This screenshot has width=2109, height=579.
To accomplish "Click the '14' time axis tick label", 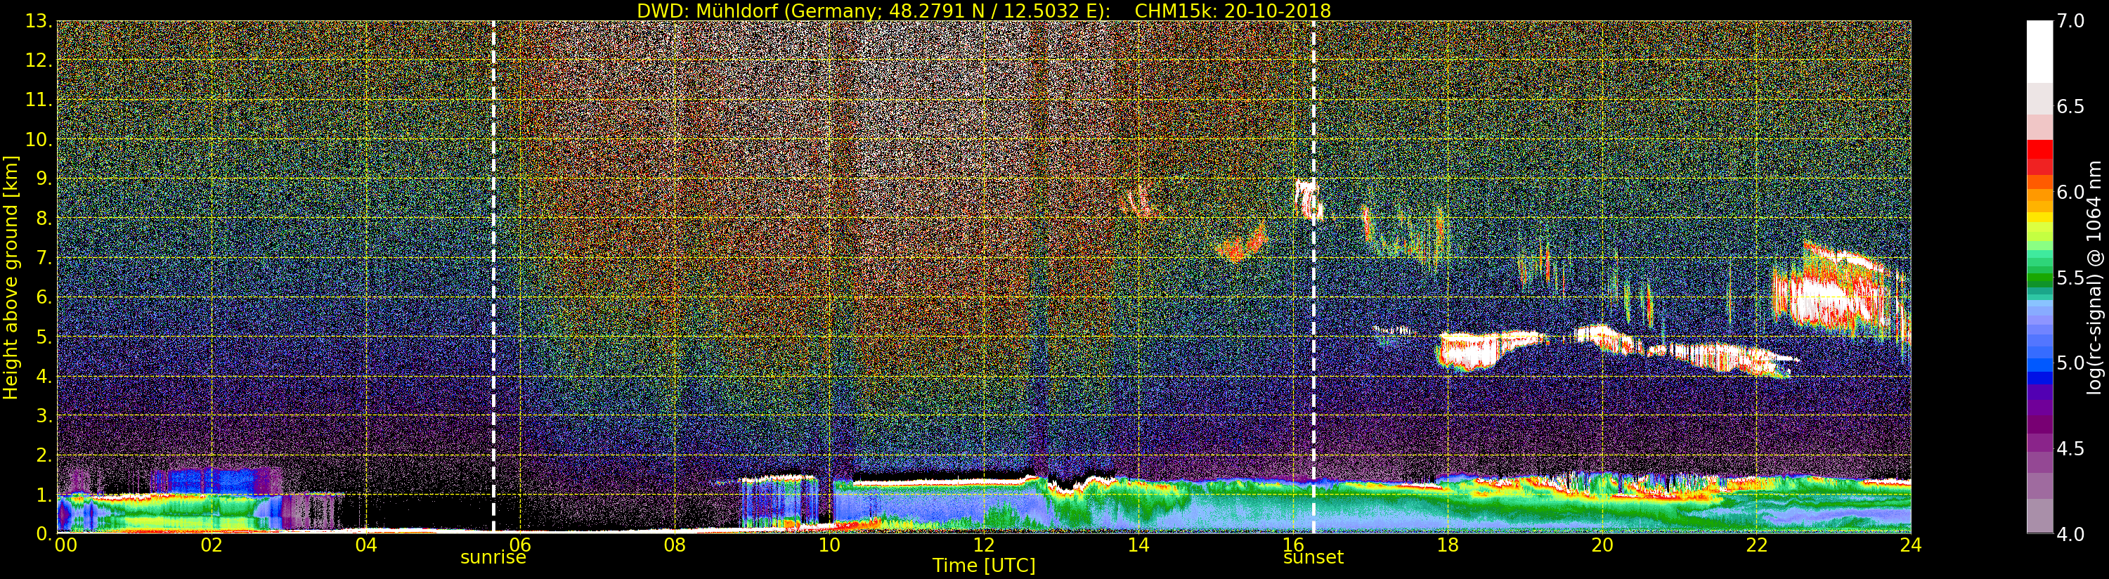I will click(x=1138, y=545).
